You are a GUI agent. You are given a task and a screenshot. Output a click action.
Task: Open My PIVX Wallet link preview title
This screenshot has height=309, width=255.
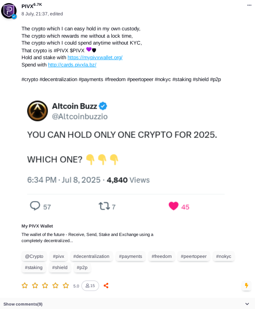tap(37, 226)
